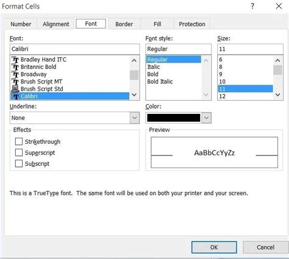Open the Underline dropdown

click(x=135, y=118)
